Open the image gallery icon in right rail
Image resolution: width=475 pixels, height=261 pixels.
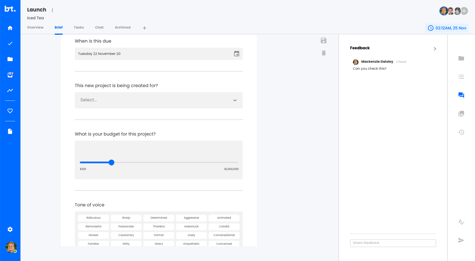point(461,114)
